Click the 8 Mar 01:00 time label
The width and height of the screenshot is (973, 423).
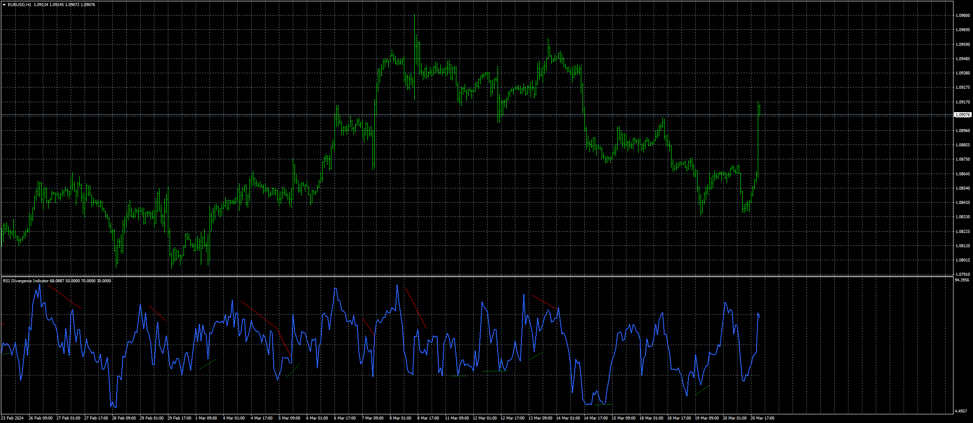400,418
